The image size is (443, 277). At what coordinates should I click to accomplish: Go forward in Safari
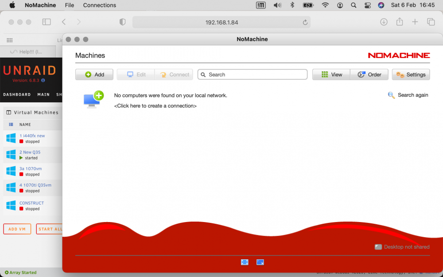pos(79,22)
